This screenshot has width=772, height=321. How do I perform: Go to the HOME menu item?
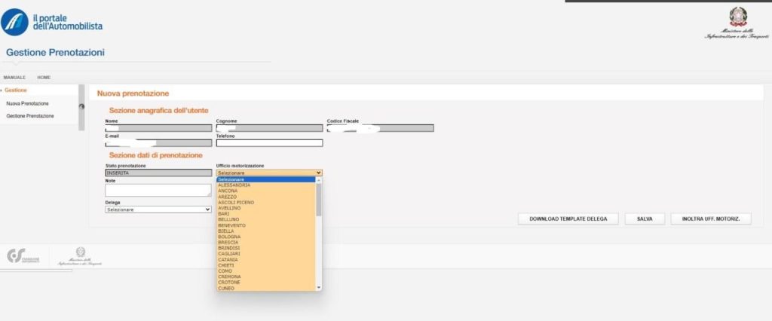tap(44, 78)
